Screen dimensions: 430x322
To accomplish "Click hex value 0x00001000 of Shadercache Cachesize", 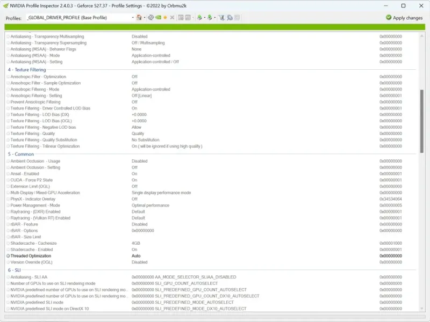I will (x=391, y=243).
